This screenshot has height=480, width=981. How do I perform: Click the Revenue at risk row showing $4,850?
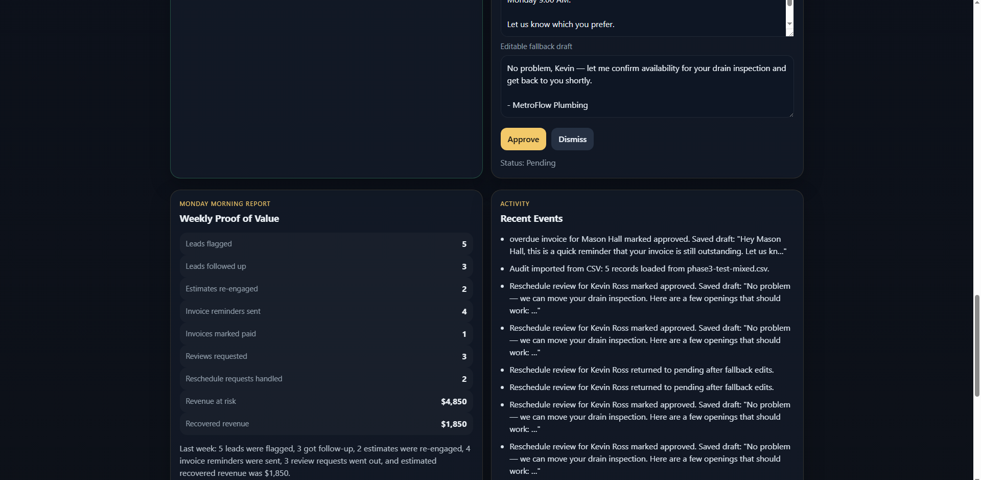click(x=325, y=401)
